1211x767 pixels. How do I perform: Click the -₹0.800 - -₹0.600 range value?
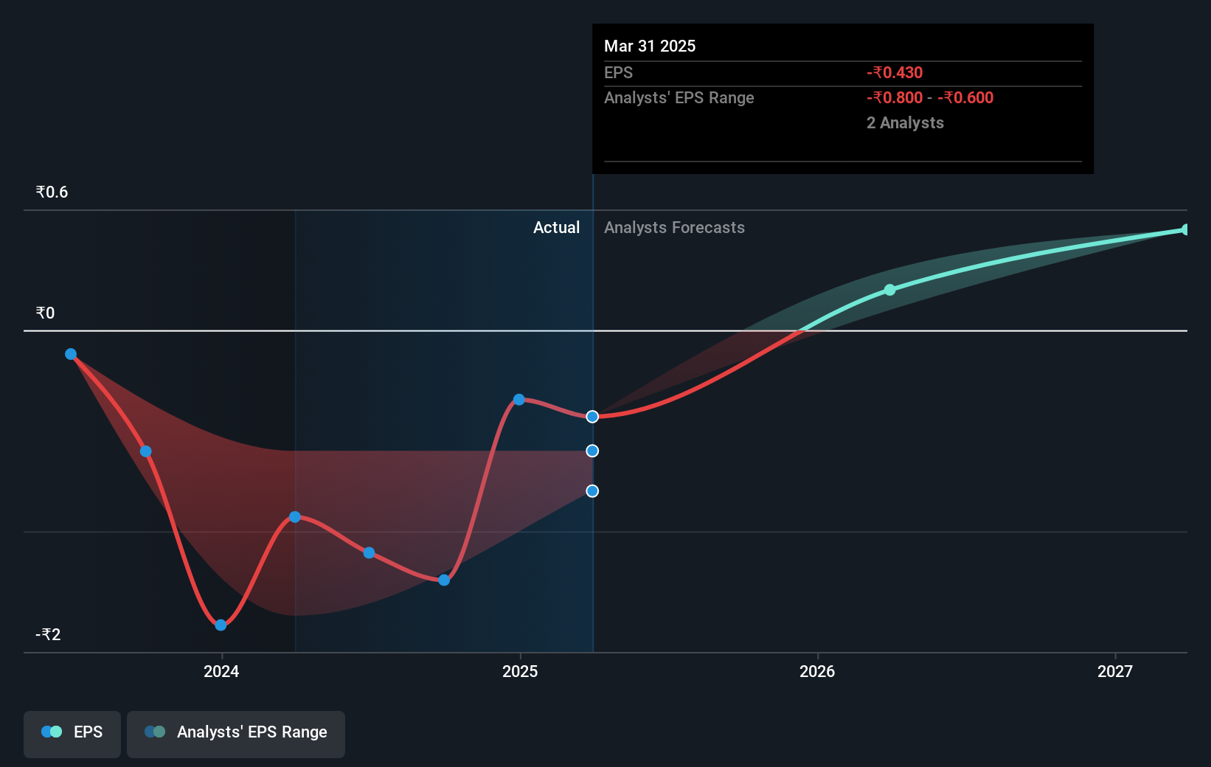(x=930, y=97)
